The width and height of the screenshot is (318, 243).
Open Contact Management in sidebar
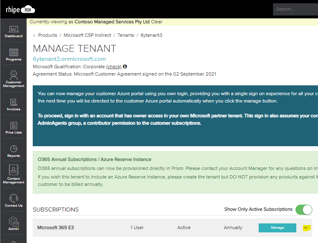(x=14, y=174)
